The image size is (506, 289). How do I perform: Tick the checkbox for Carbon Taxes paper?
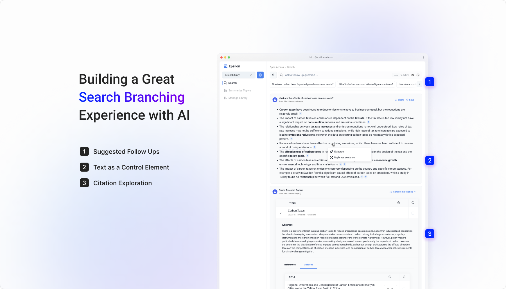coord(413,213)
